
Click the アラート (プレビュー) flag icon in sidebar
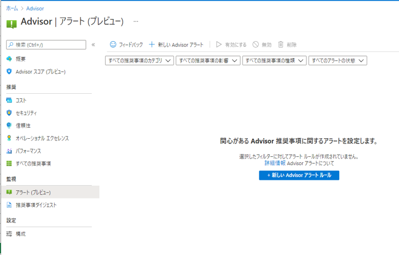point(9,192)
